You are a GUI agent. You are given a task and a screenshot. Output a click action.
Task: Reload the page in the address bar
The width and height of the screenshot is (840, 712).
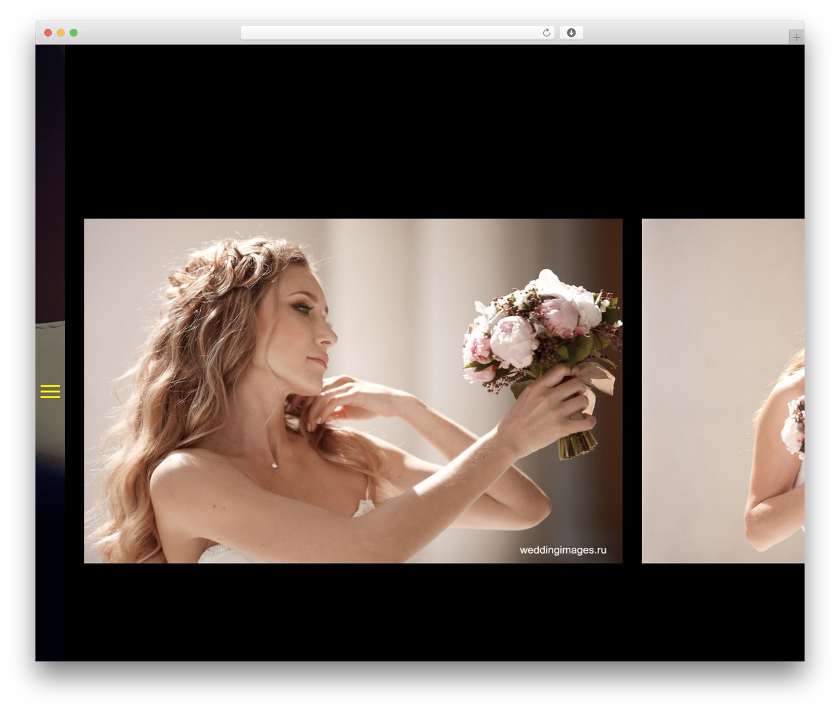click(x=547, y=33)
